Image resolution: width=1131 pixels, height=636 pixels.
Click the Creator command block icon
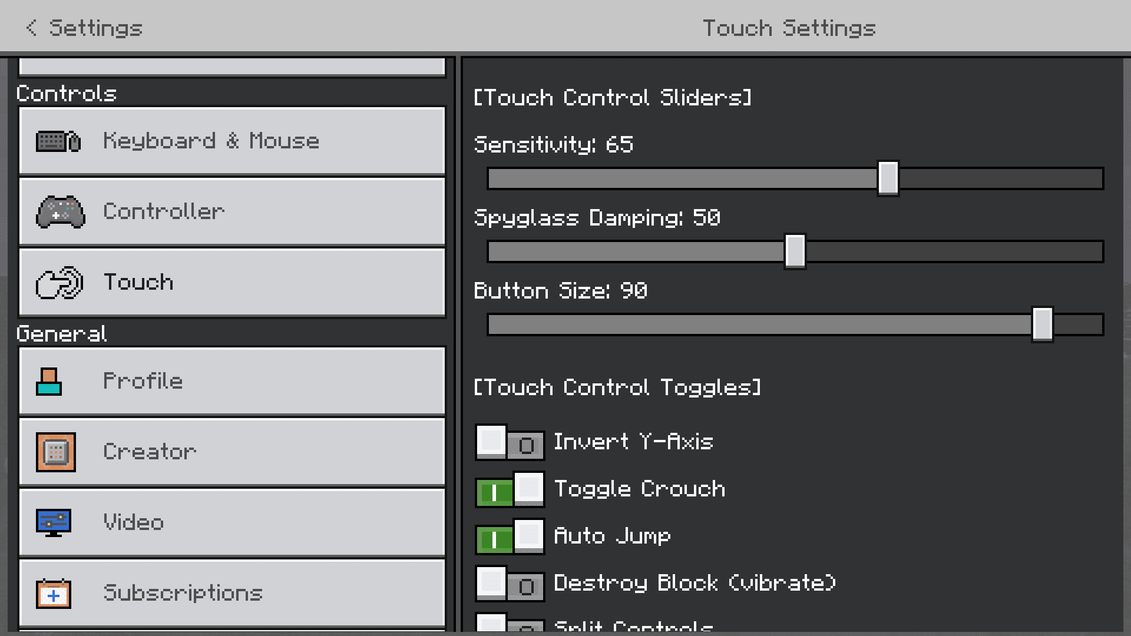[56, 452]
